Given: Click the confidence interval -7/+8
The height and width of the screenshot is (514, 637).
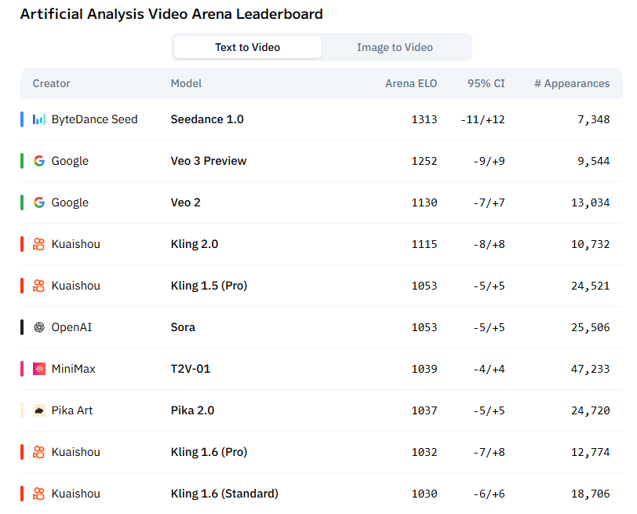Looking at the screenshot, I should 490,452.
